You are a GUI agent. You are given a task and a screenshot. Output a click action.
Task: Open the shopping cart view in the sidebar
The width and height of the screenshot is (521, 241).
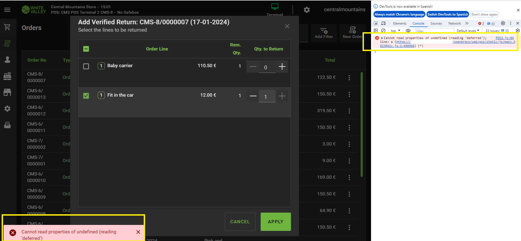[x=7, y=27]
